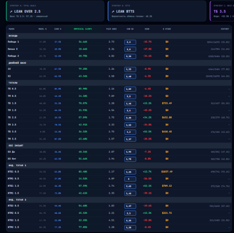Click the History column header
The width and height of the screenshot is (234, 233).
coord(225,29)
